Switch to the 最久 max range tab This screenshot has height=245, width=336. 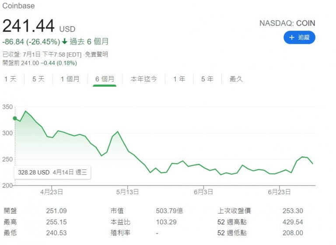click(x=236, y=79)
